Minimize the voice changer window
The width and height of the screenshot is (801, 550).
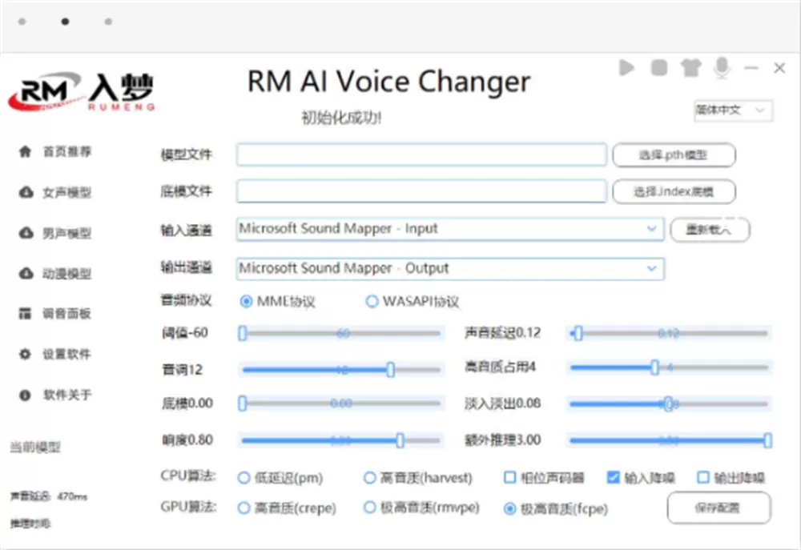751,67
